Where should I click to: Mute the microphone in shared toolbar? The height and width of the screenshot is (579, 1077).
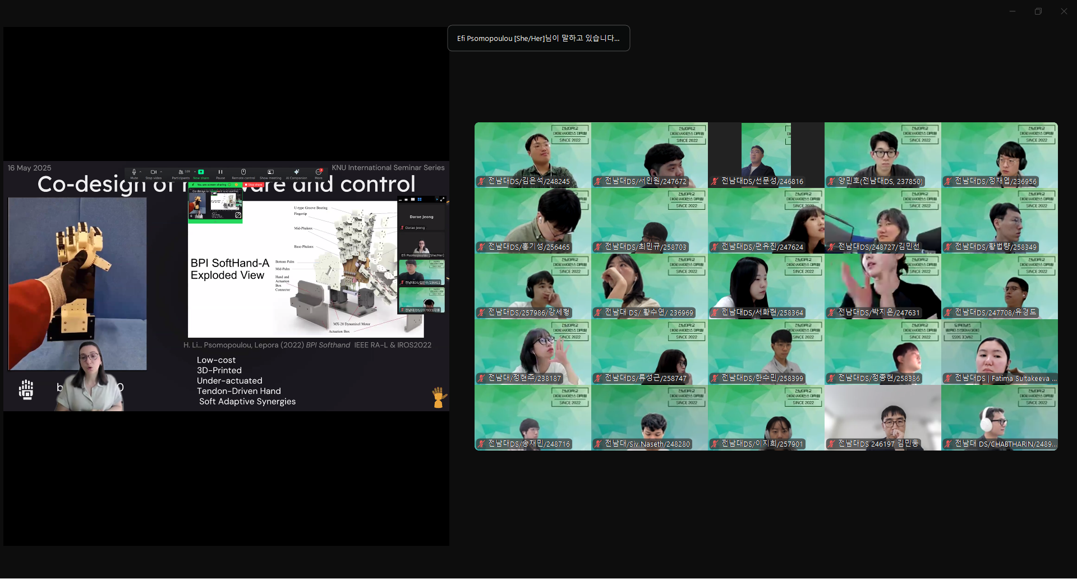[x=134, y=174]
